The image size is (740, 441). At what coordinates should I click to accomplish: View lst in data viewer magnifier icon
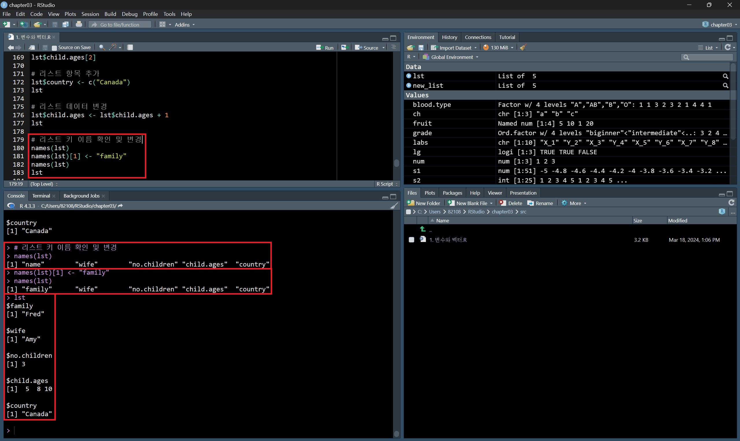point(726,76)
